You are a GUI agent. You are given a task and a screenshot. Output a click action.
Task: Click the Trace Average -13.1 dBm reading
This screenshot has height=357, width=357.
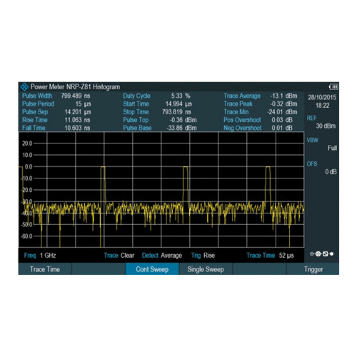coord(261,96)
